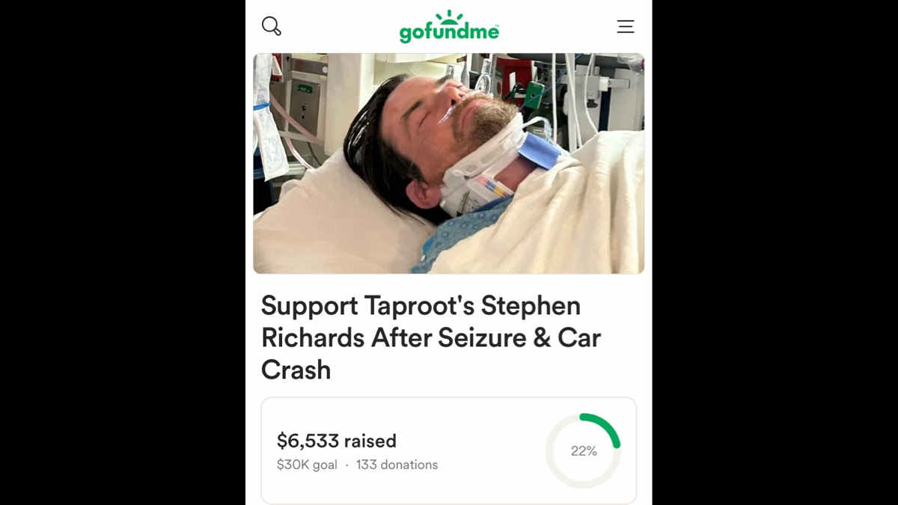Select the 22% label inside the ring
The width and height of the screenshot is (898, 505).
pos(584,451)
